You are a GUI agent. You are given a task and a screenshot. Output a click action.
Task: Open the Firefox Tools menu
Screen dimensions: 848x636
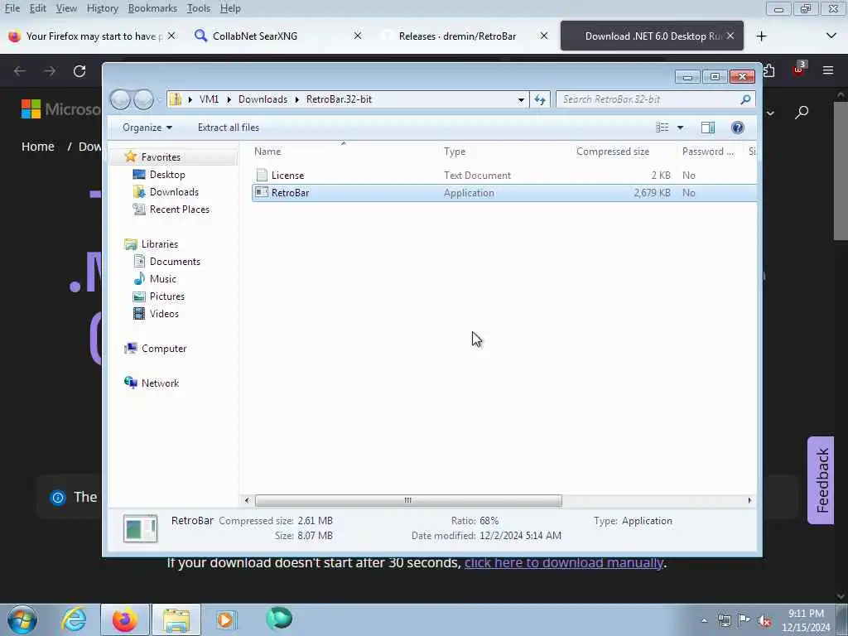point(198,8)
